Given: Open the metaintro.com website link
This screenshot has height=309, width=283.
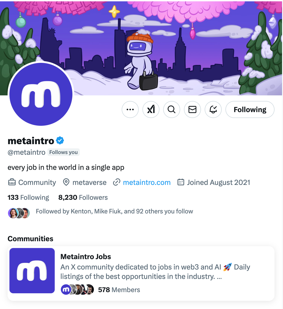Looking at the screenshot, I should click(x=147, y=182).
